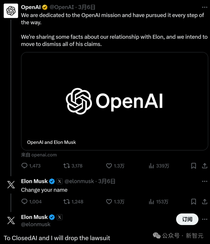
Task: Open the OpenAI and Elon Musk link card
Action: (x=114, y=101)
